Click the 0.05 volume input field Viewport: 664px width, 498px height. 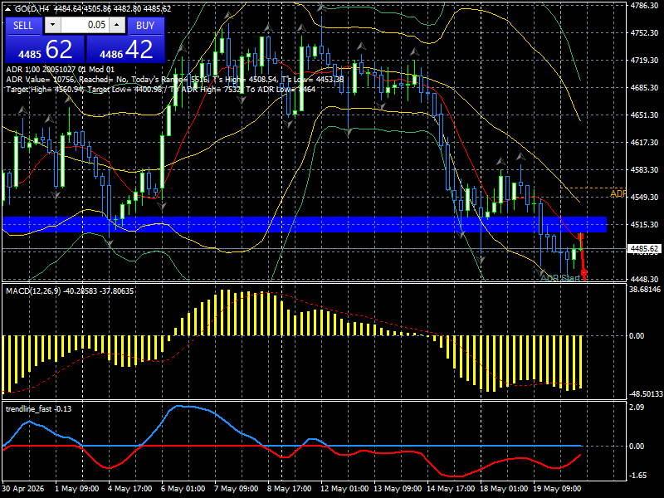coord(85,25)
